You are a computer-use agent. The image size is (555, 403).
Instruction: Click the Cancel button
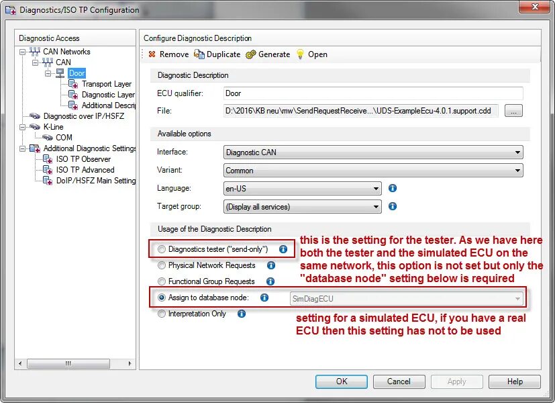pos(399,382)
